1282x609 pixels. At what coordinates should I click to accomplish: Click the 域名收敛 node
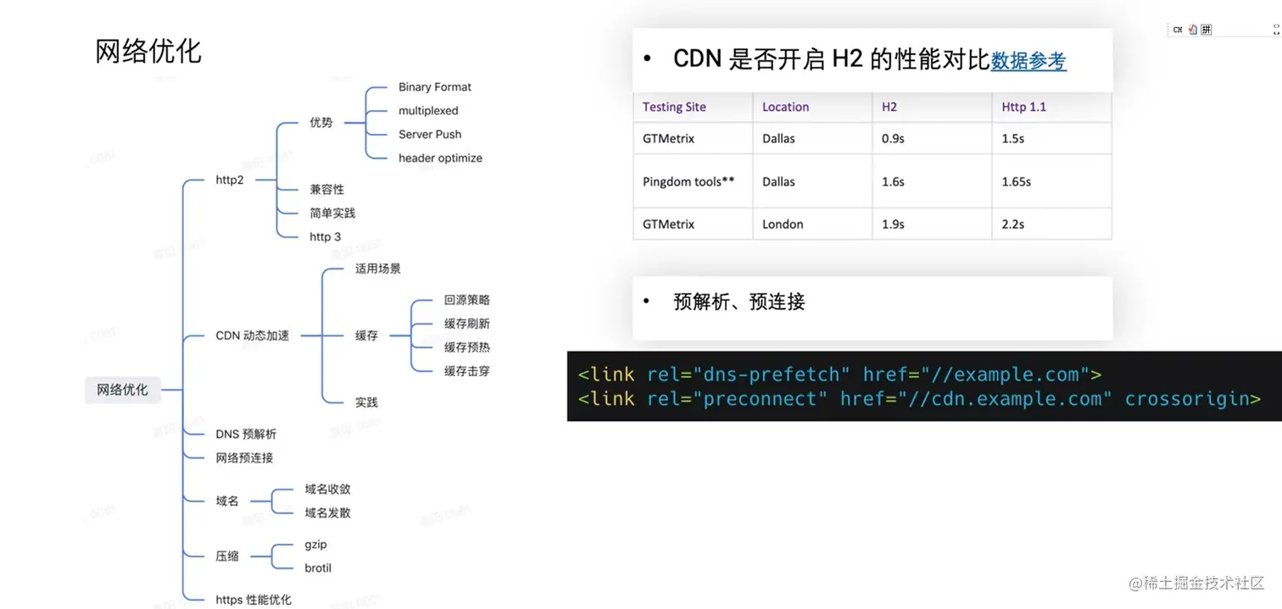click(328, 489)
